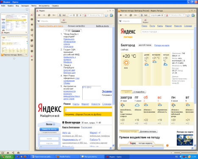This screenshot has width=198, height=159.
Task: Switch to подробно forecast tab
Action: 139,92
